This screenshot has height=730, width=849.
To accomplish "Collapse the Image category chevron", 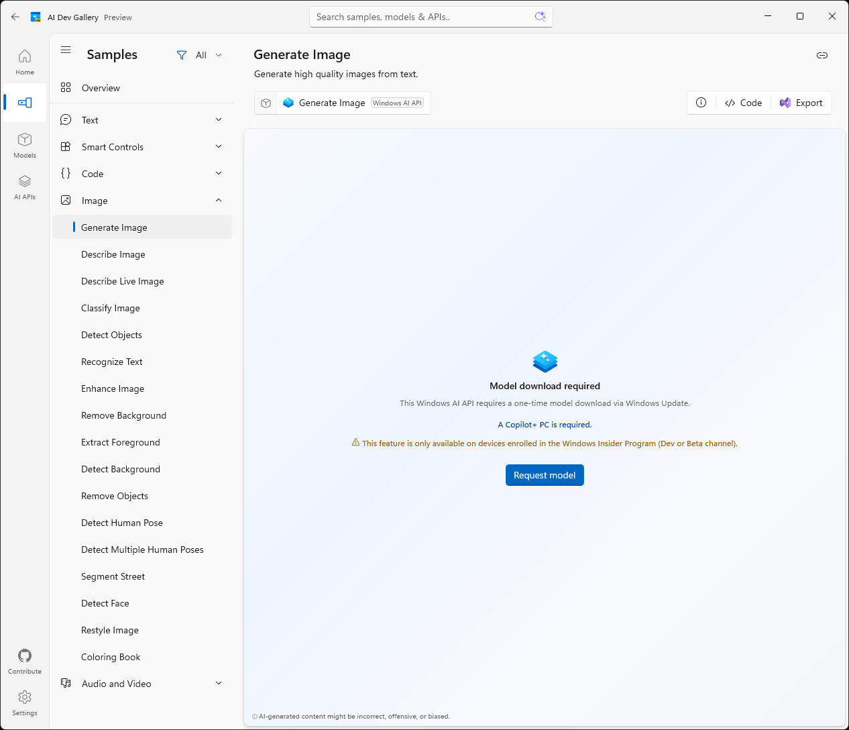I will [219, 200].
